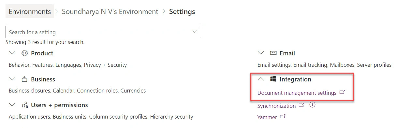Click the Email envelope icon
Image resolution: width=397 pixels, height=128 pixels.
point(273,53)
